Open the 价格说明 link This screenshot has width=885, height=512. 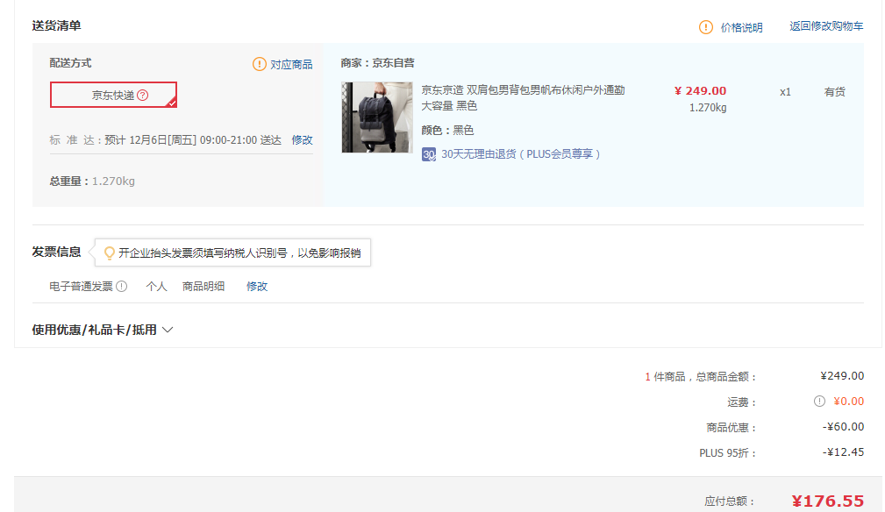[x=742, y=28]
